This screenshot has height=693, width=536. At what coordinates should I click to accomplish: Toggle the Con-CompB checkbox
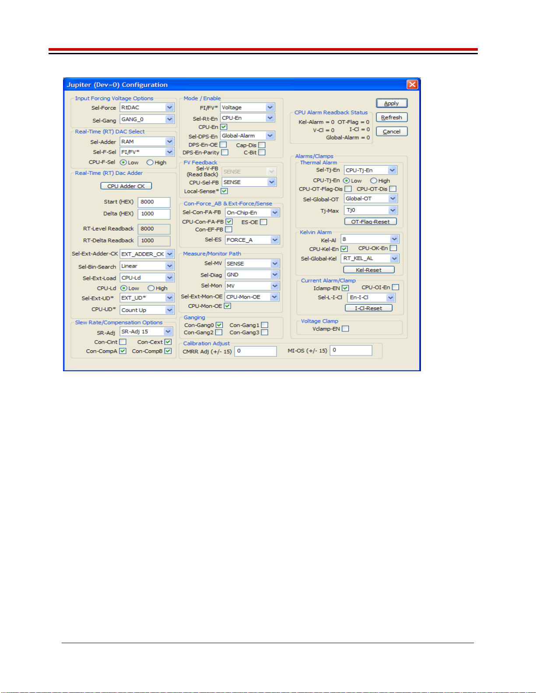click(x=168, y=351)
